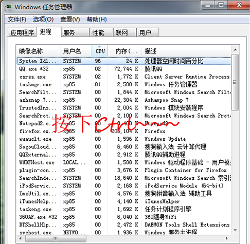Open the 帮助(H) menu
This screenshot has height=244, width=250.
click(97, 20)
